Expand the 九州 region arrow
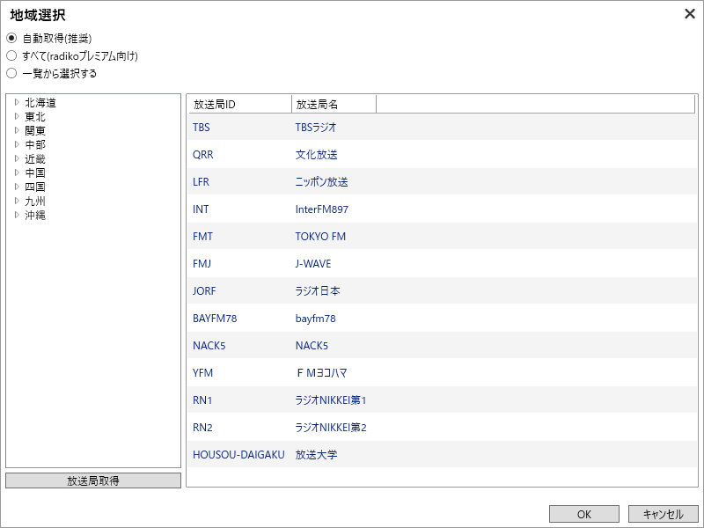 coord(17,201)
